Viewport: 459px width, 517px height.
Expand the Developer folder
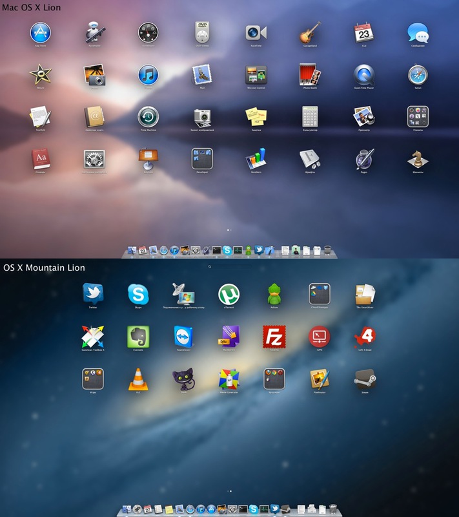tap(202, 159)
